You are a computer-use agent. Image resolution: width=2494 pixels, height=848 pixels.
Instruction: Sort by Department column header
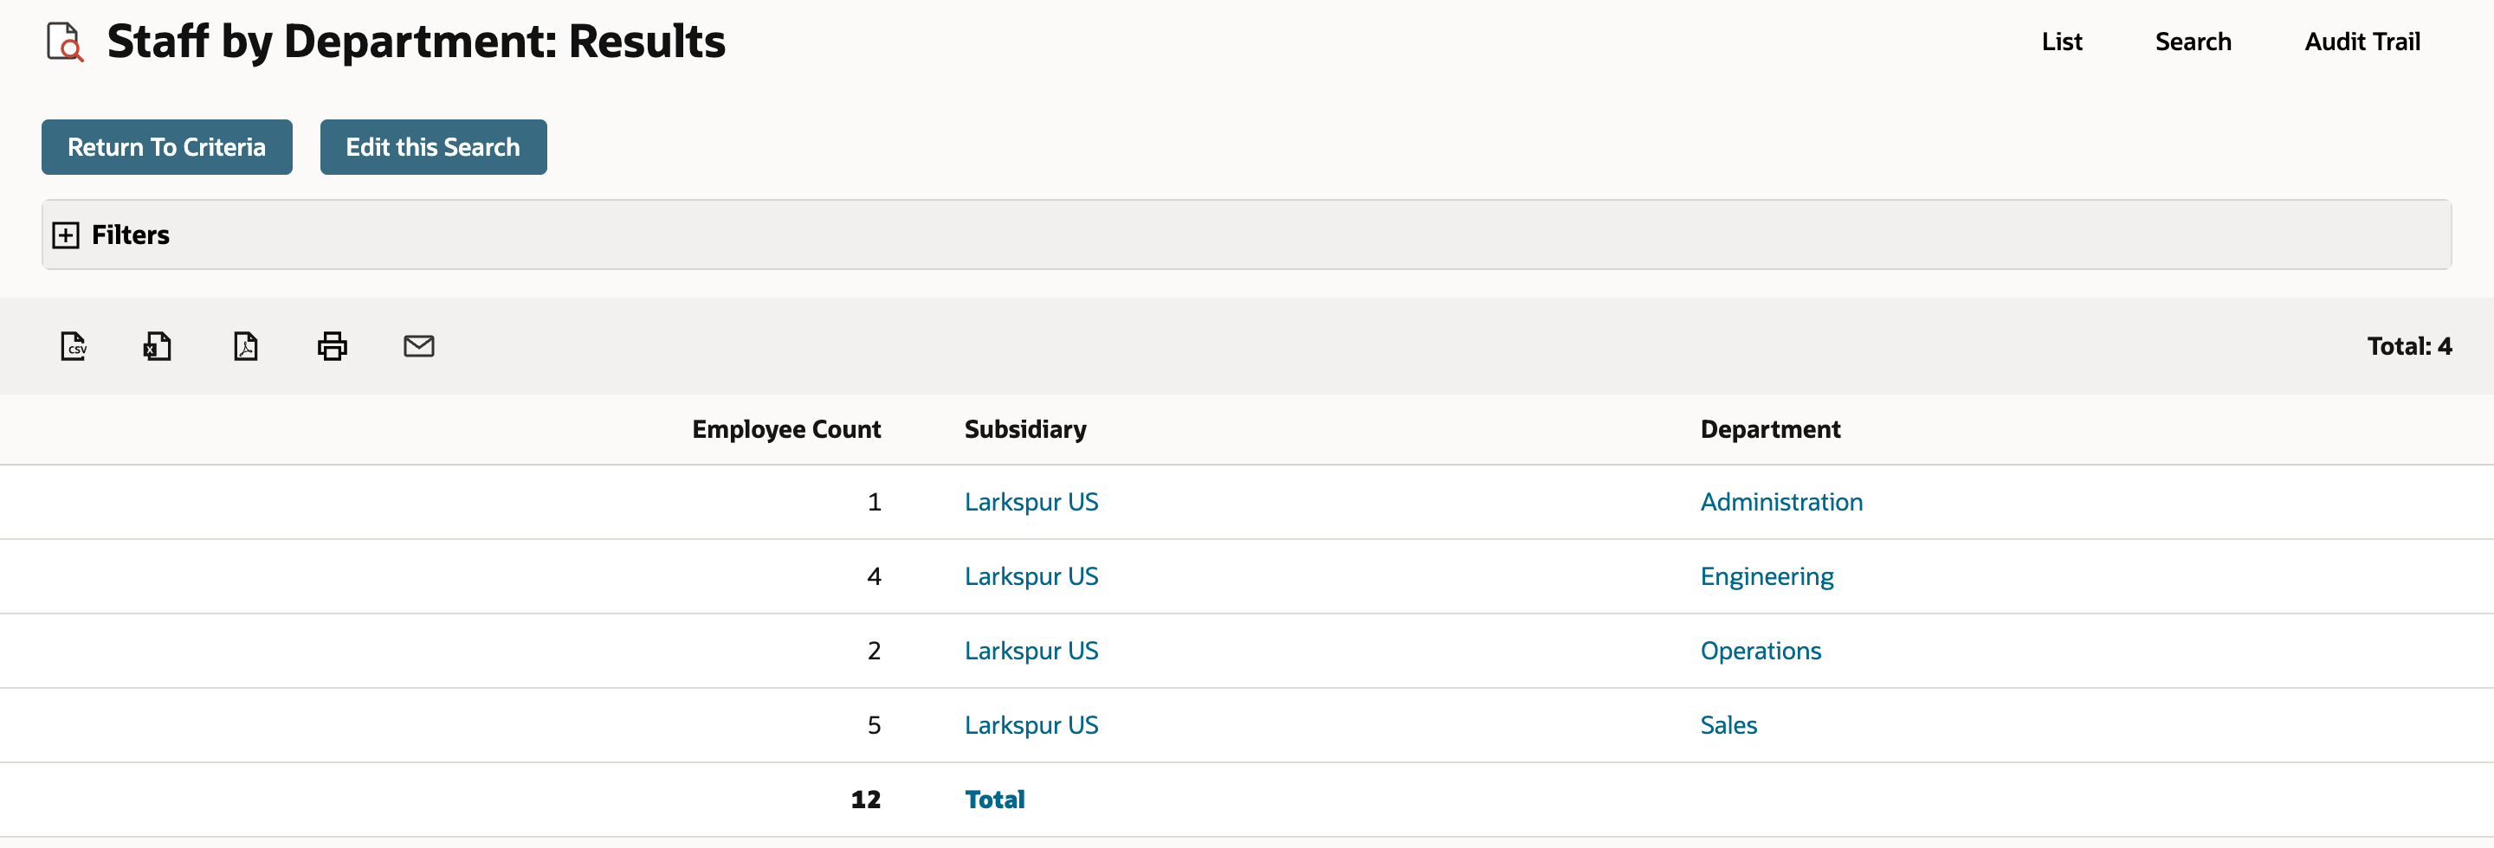1770,429
